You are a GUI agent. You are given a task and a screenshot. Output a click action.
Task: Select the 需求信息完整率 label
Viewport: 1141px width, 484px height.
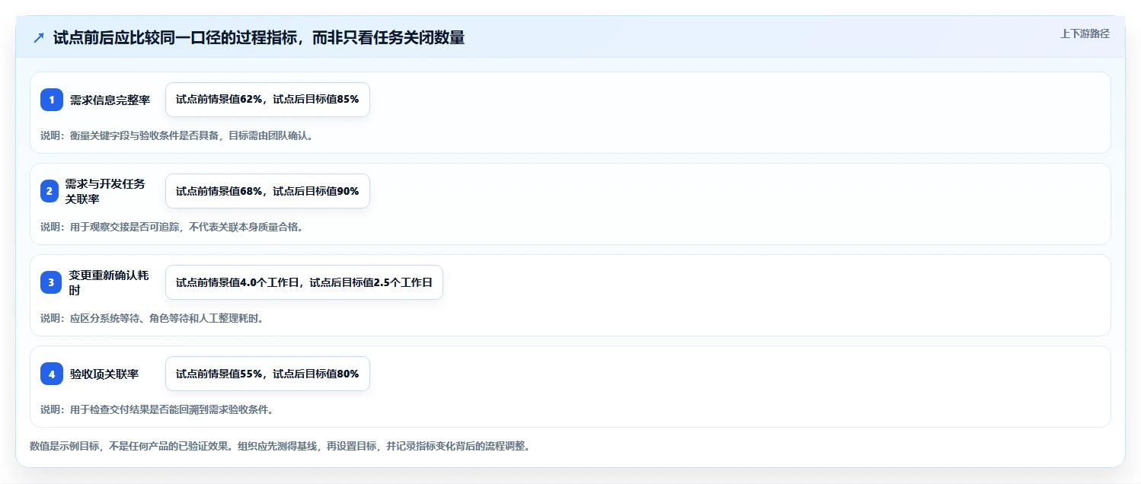(x=110, y=100)
